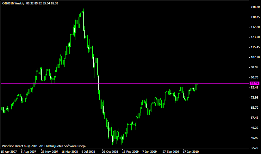261x154 pixels.
Task: Click the 26 Oct 2008 date label
Action: [110, 151]
